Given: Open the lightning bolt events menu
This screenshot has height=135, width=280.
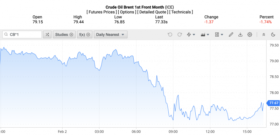Looking at the screenshot, I should [x=191, y=35].
